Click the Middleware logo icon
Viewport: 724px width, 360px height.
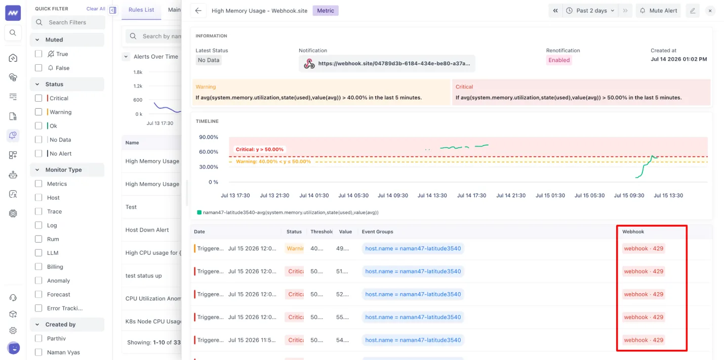coord(13,13)
